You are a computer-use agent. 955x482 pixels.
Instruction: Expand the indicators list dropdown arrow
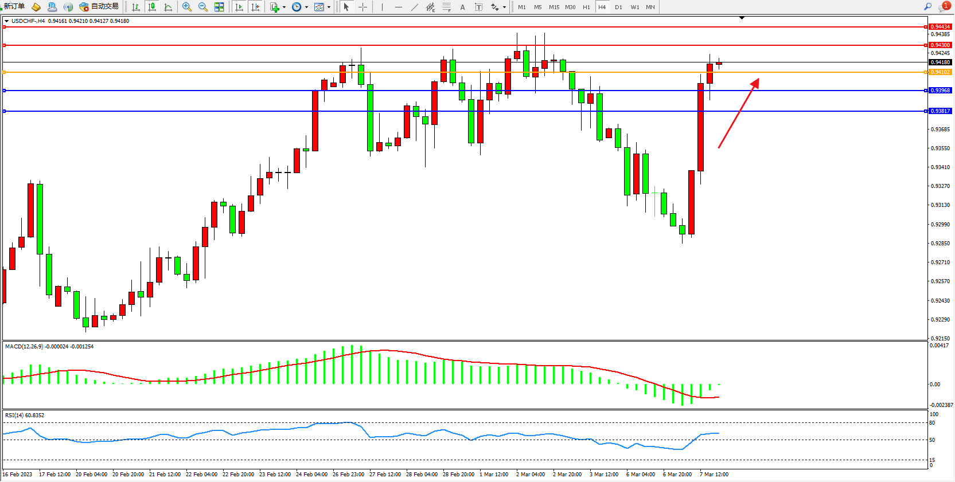tap(284, 7)
